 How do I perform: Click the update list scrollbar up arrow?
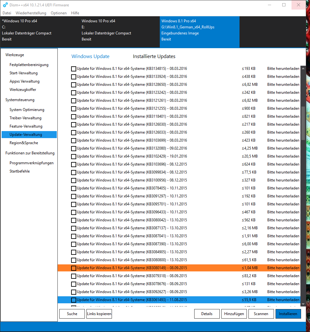(303, 68)
